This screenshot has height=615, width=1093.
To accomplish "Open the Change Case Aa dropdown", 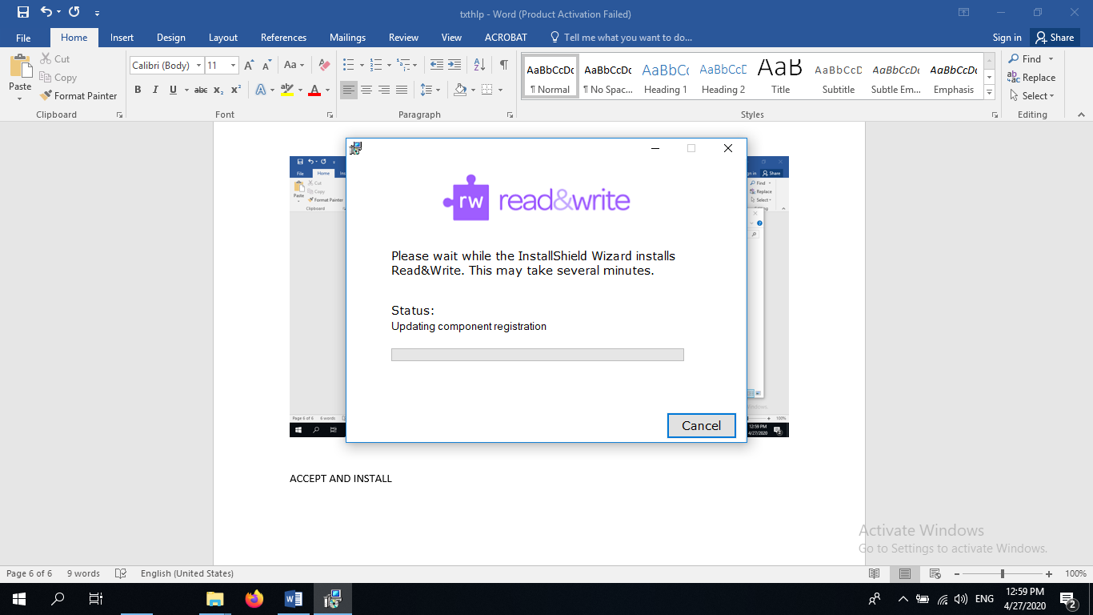I will tap(294, 65).
